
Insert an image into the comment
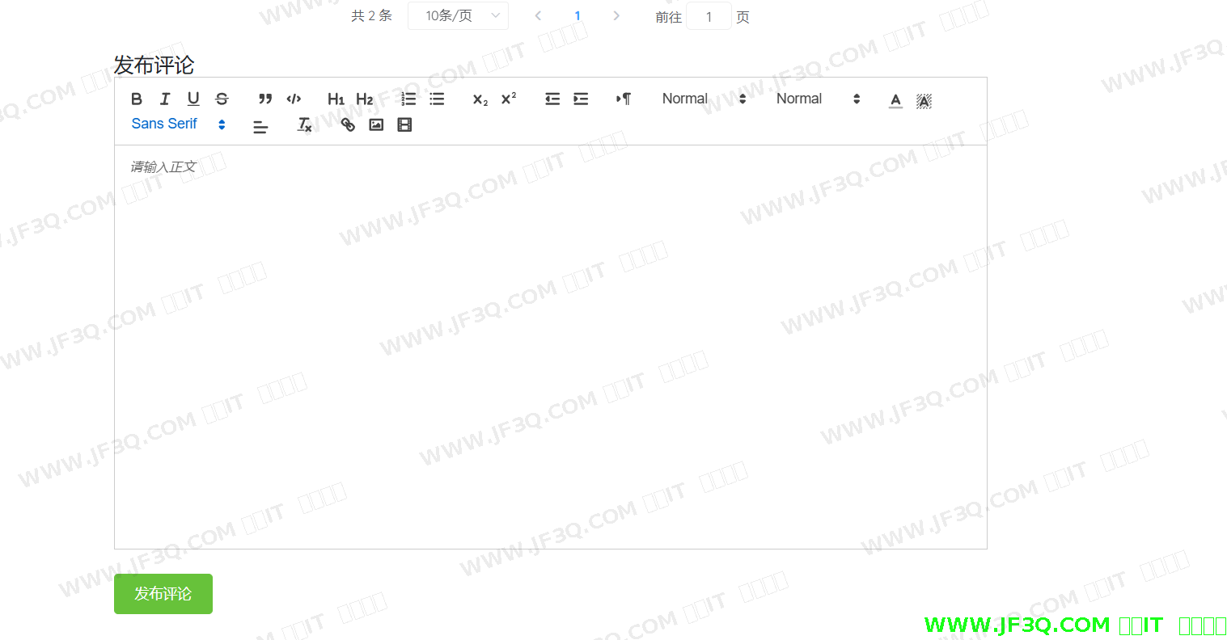click(376, 124)
